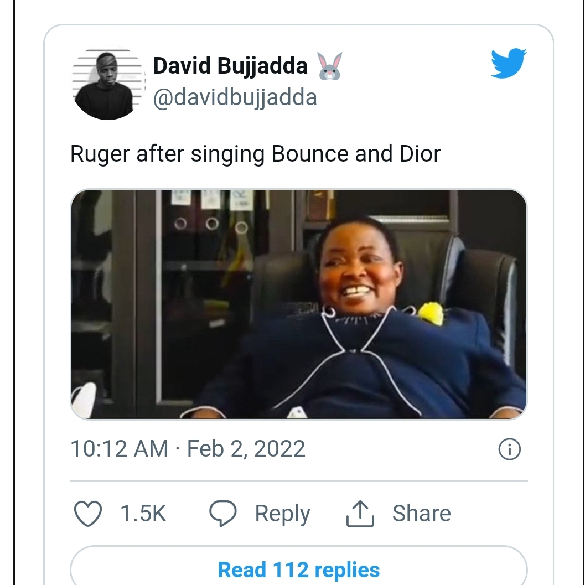This screenshot has height=585, width=585.
Task: Click the share upload arrow icon
Action: (x=360, y=514)
